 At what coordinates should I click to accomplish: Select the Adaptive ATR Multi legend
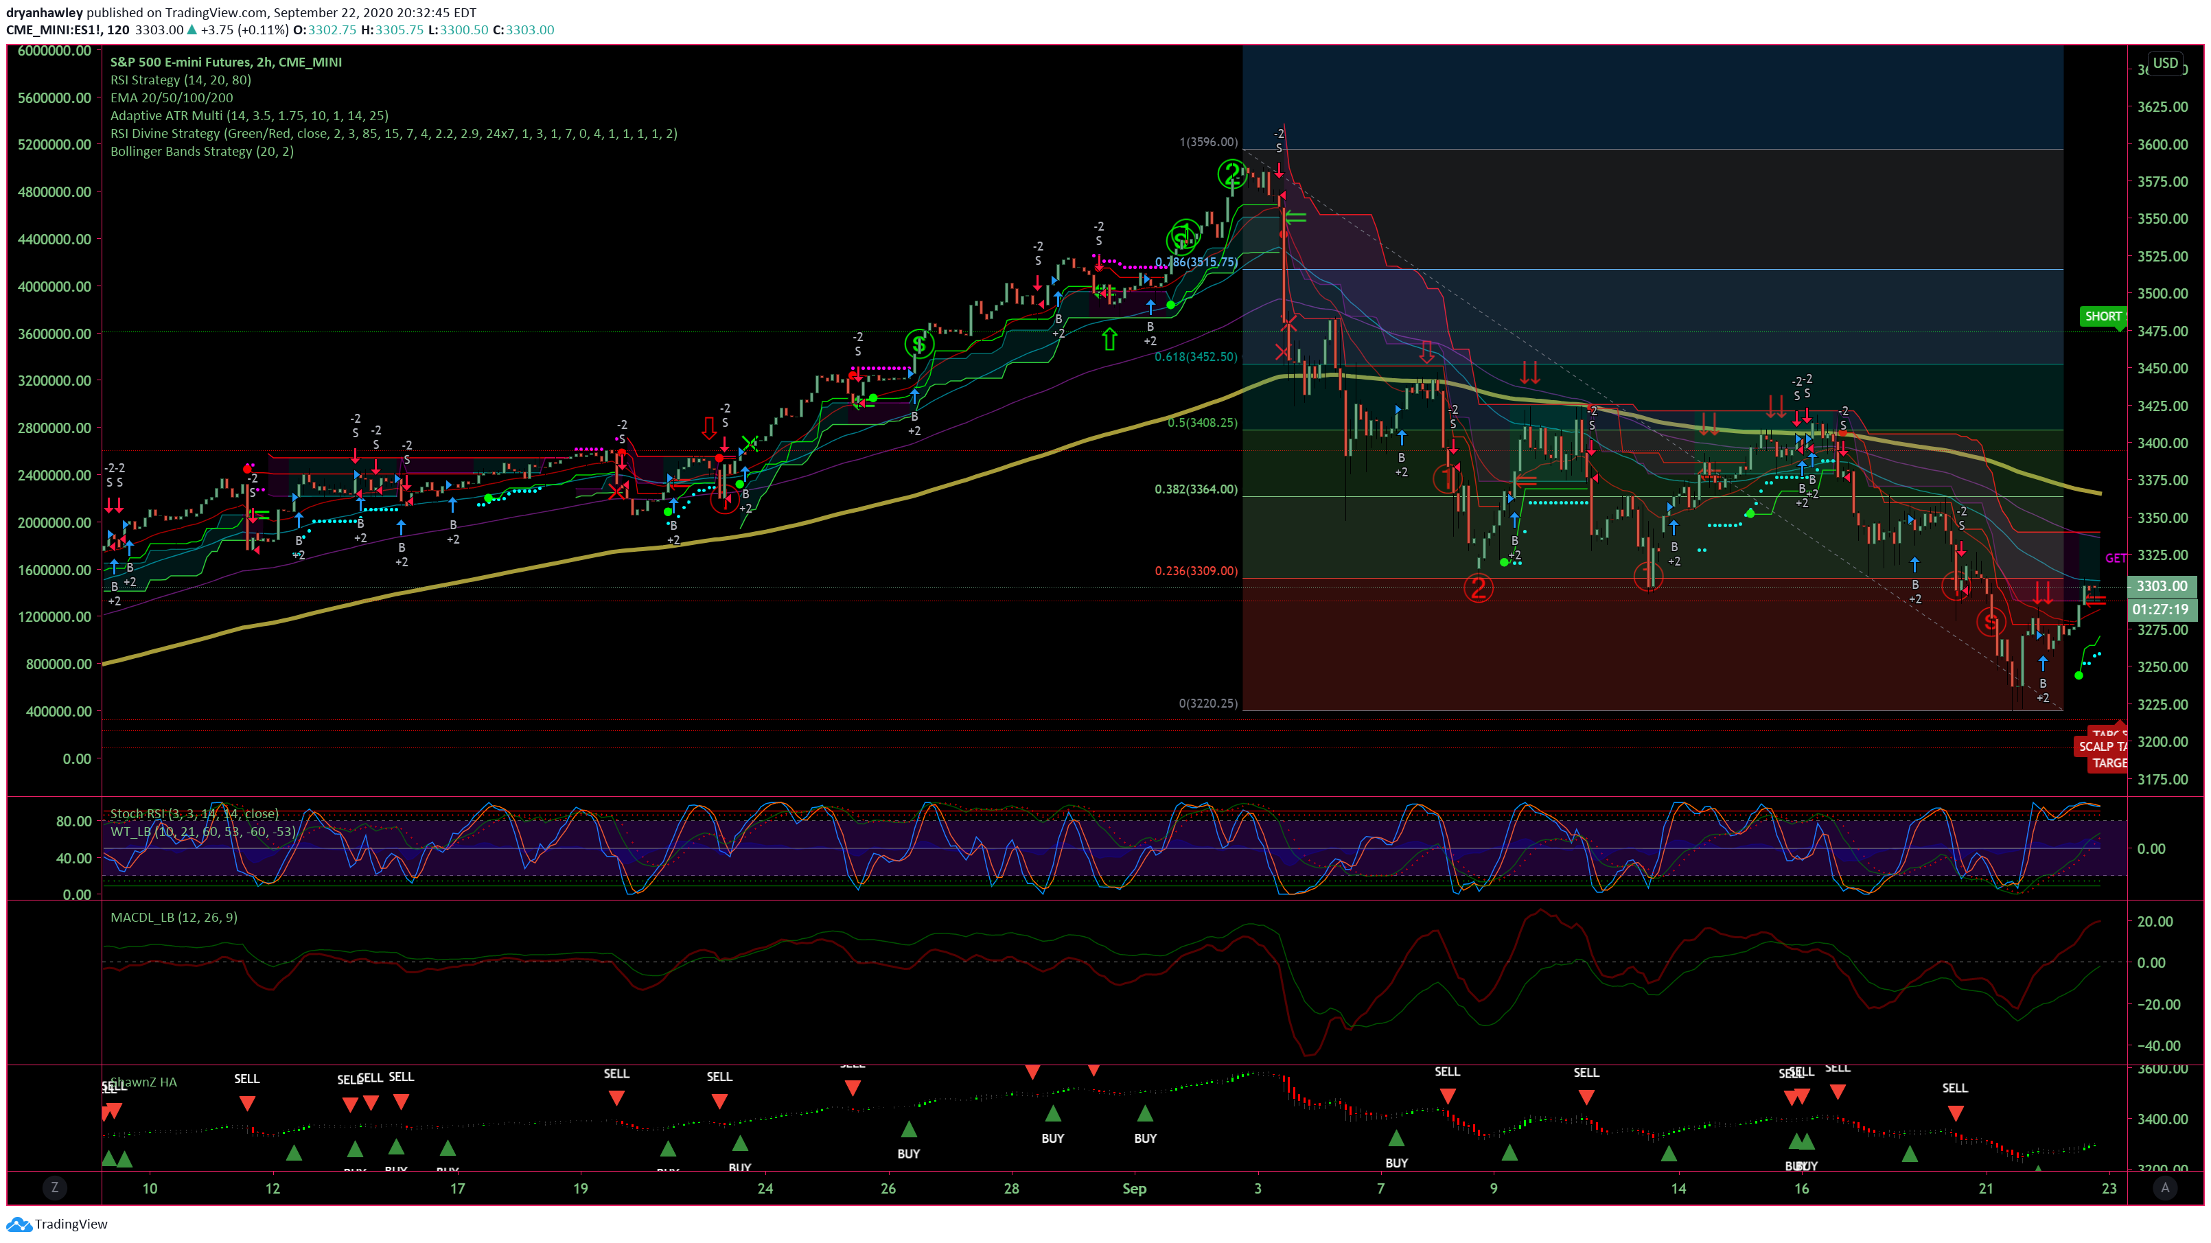(249, 115)
